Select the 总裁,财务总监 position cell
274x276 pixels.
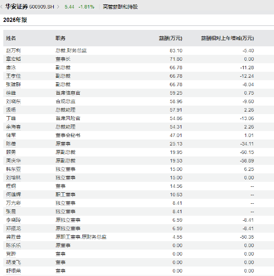71,51
